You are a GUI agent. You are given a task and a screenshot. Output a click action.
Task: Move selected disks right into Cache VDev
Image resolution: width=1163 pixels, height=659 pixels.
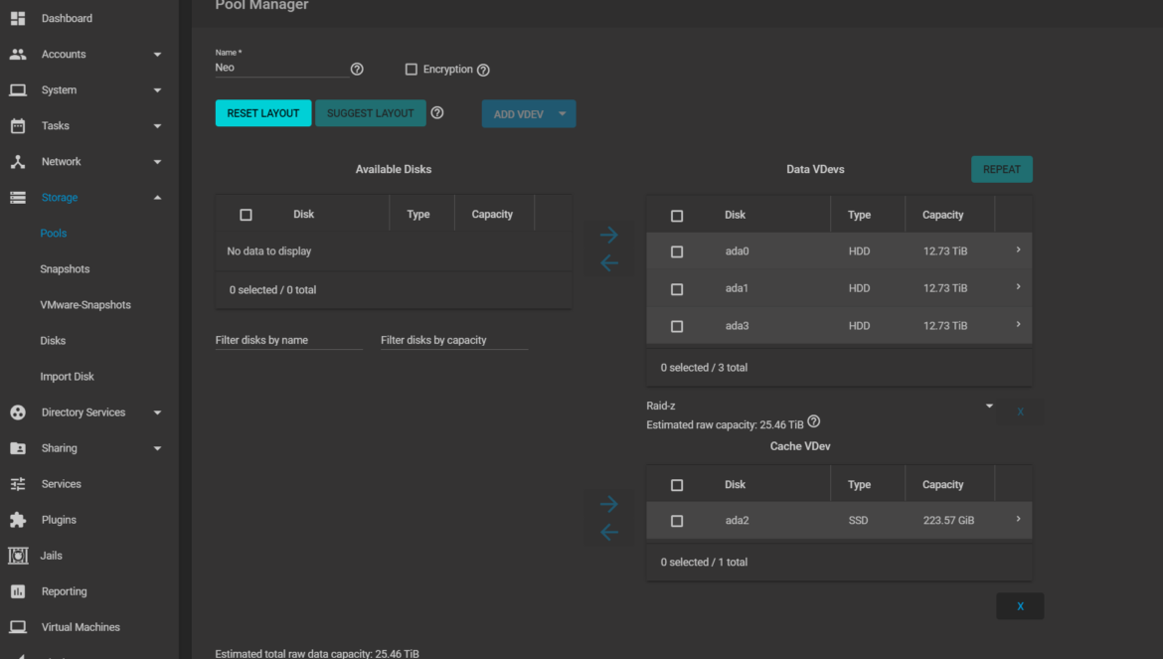[609, 504]
